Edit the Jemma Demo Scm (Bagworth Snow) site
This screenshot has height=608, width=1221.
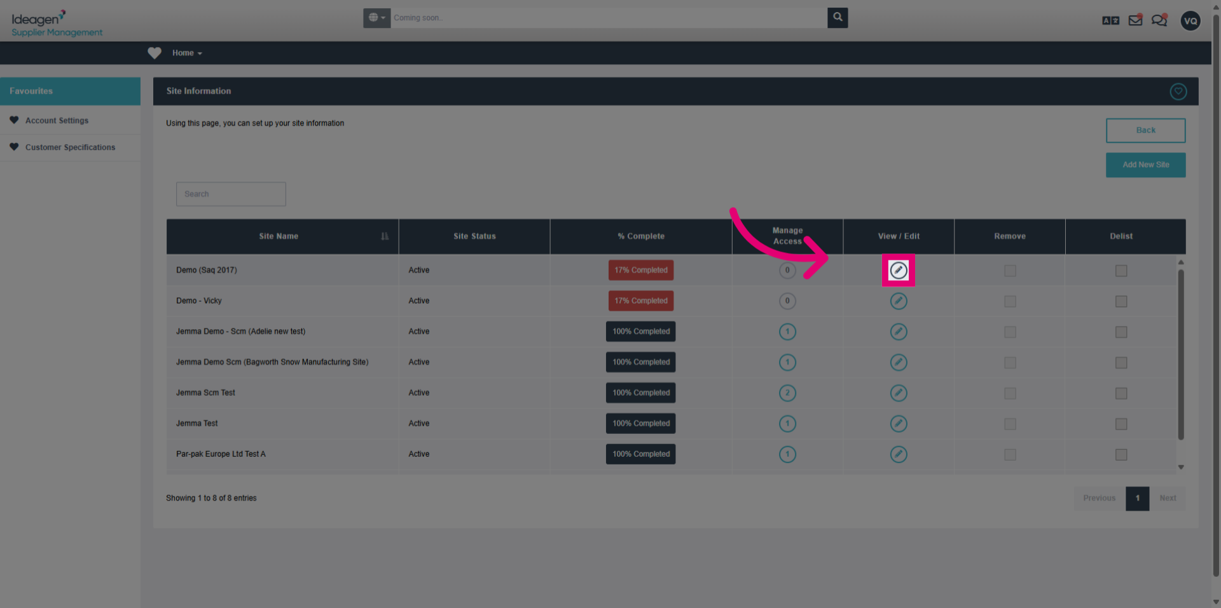[x=899, y=362]
